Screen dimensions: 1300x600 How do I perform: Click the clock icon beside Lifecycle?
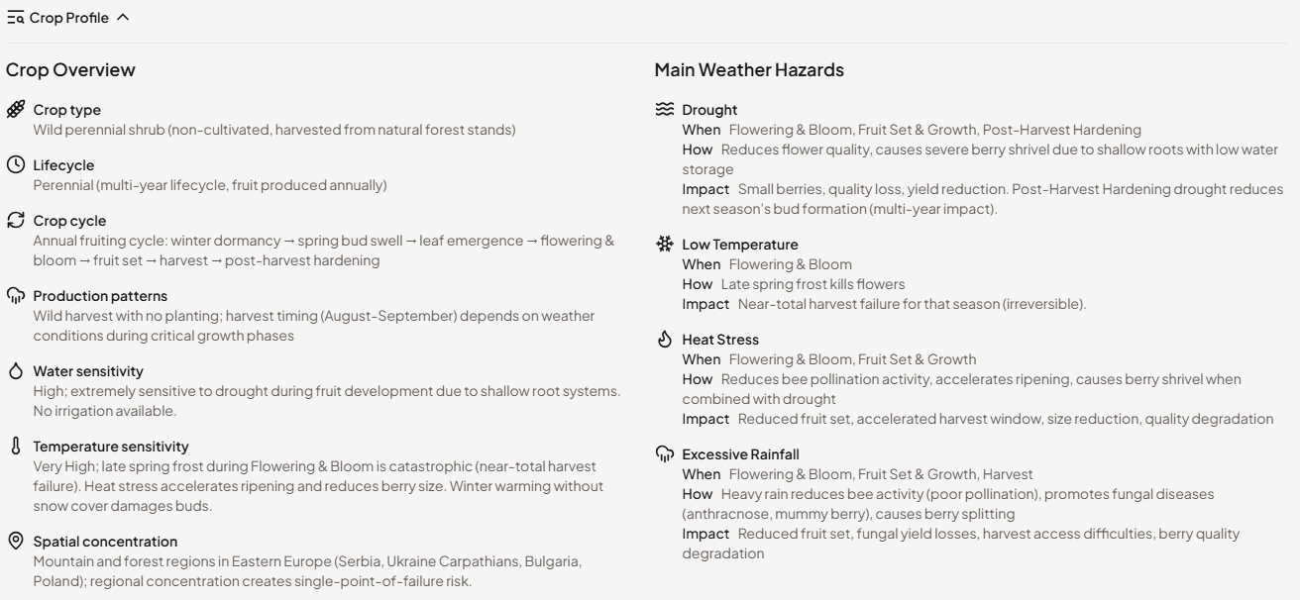pyautogui.click(x=15, y=165)
